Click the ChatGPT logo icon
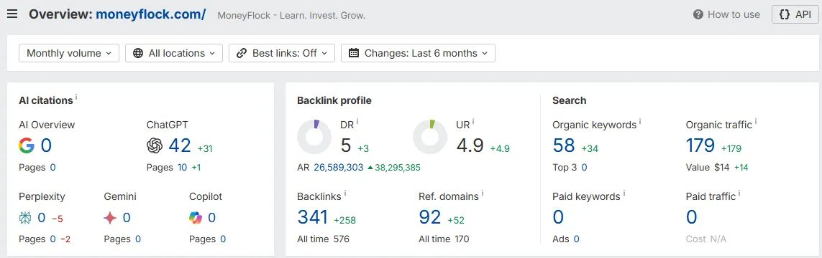The width and height of the screenshot is (822, 258). (155, 145)
